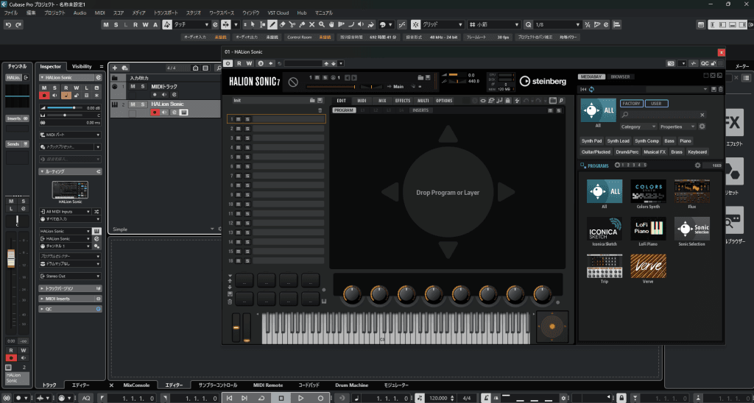Toggle Record Enable on HALion Sonic track
Screen dimensions: 754x403
pos(155,113)
